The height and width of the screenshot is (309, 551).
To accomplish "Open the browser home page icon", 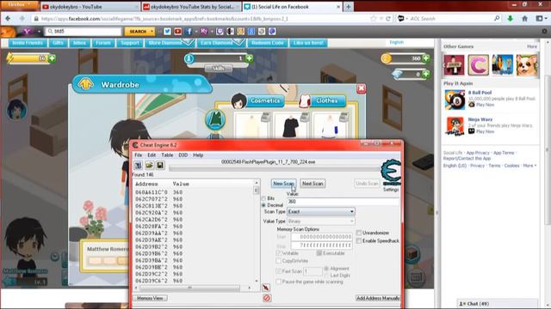I will pyautogui.click(x=524, y=19).
